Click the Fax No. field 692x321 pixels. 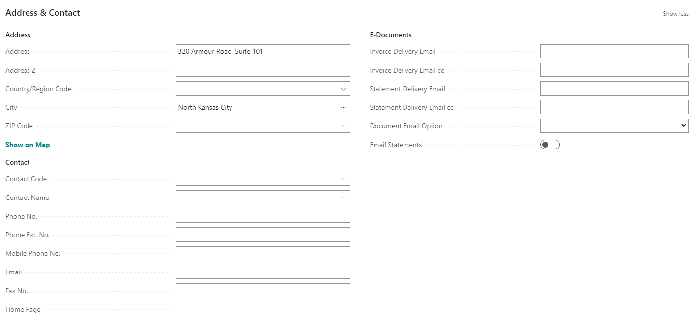(x=263, y=290)
